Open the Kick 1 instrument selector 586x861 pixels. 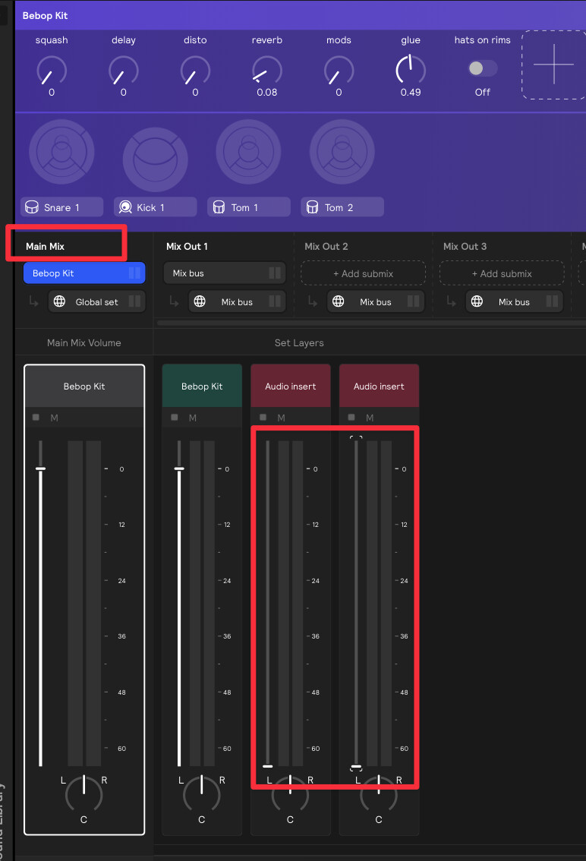pos(155,207)
